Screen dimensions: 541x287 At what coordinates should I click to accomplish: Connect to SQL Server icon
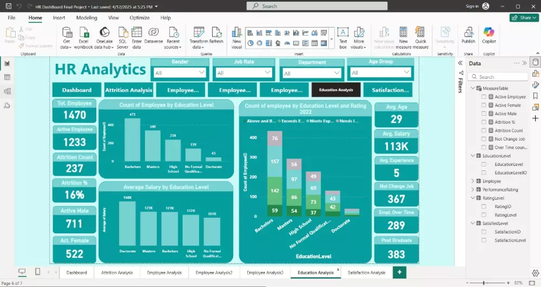pyautogui.click(x=122, y=33)
